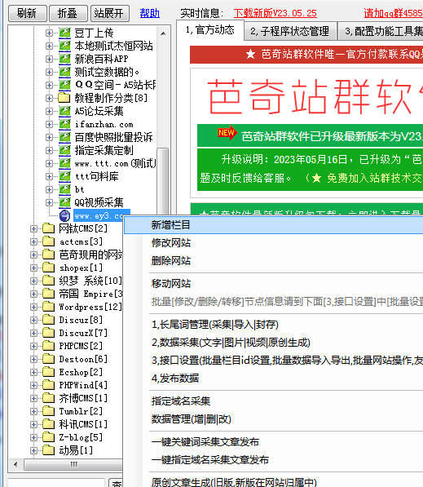Click the 折叠 button

[68, 13]
